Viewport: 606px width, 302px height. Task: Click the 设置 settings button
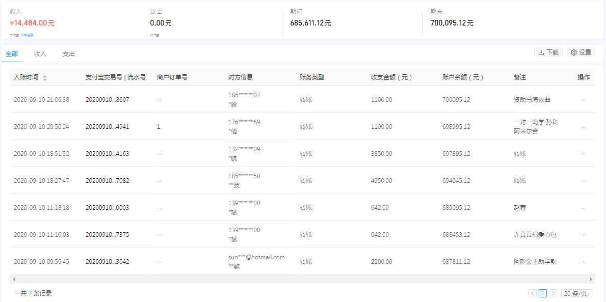[x=581, y=52]
